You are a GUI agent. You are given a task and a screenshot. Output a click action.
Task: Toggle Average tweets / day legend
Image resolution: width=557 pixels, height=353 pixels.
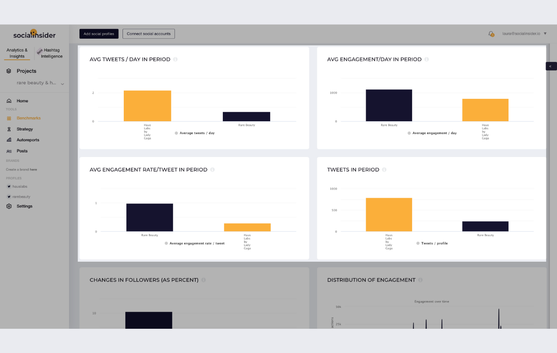click(195, 133)
